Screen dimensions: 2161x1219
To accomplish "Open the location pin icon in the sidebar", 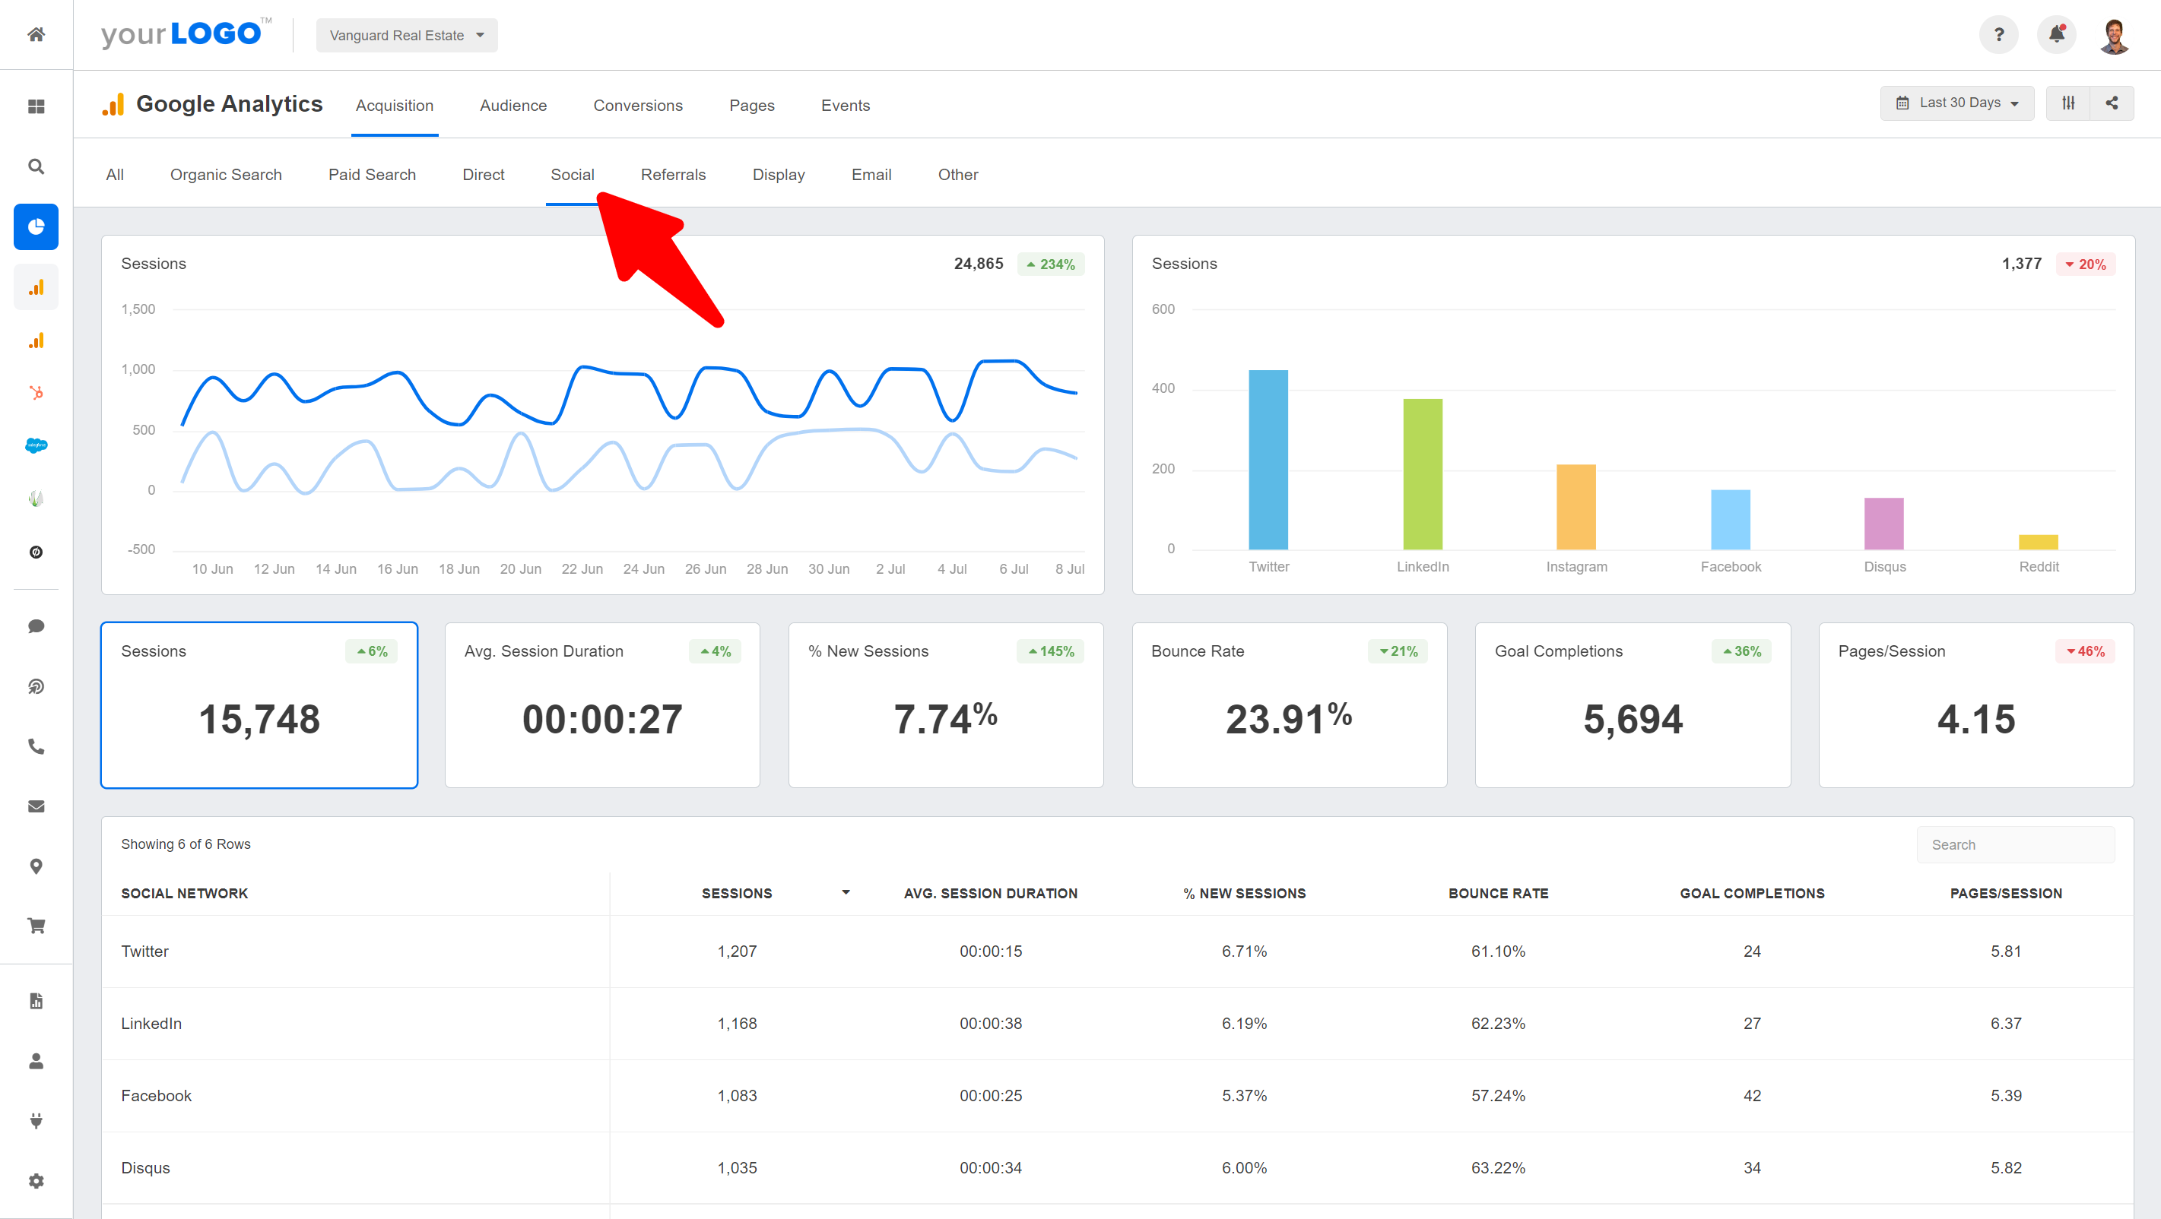I will [x=36, y=866].
